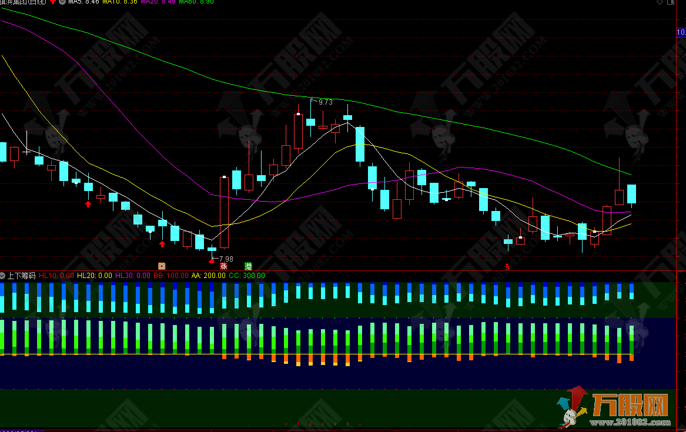Select the 上下筹码 indicator name
Screen dimensions: 686x432
click(x=21, y=276)
